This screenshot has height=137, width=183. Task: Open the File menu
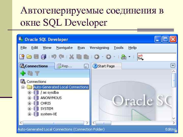pos(24,48)
